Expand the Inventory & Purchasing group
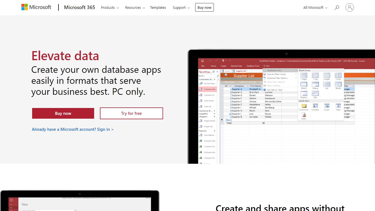Screen dimensions: 375x211 (215, 111)
